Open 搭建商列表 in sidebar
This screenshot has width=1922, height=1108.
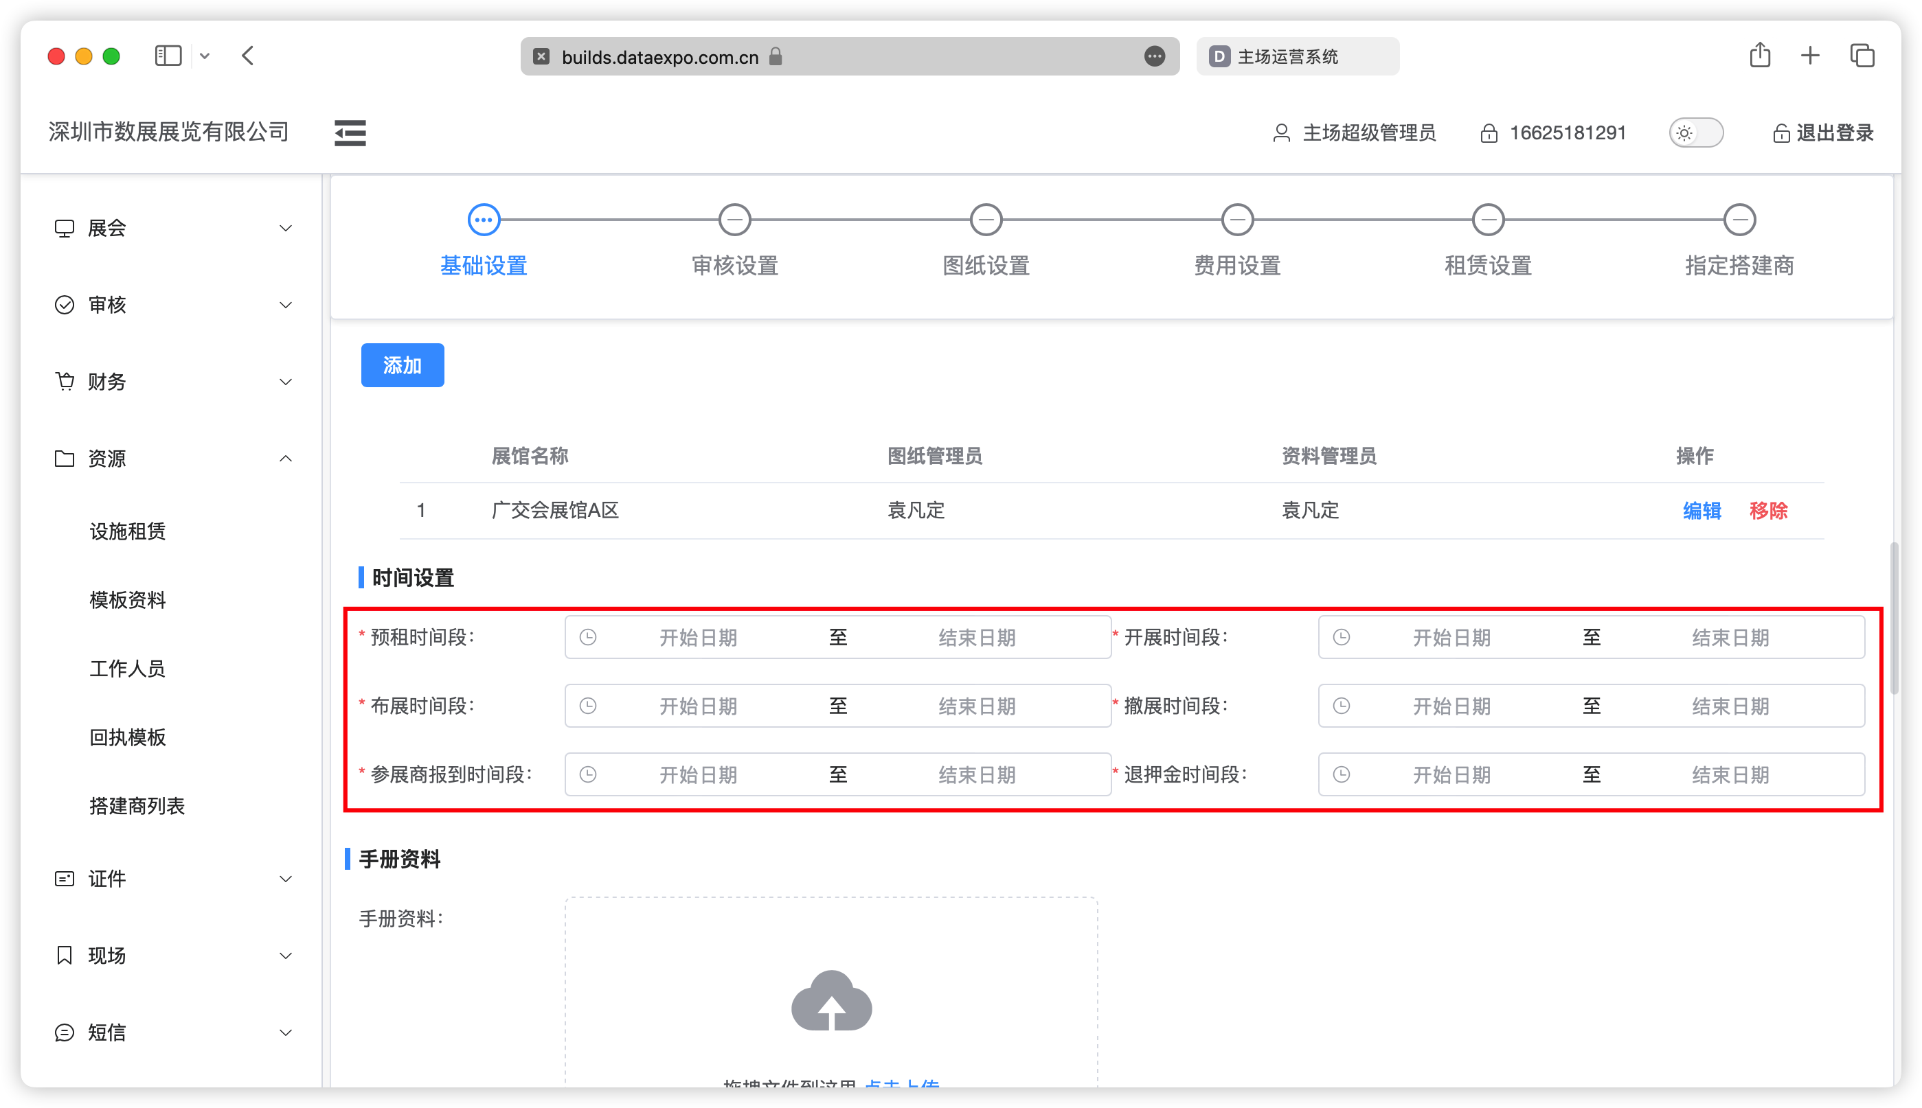tap(137, 806)
